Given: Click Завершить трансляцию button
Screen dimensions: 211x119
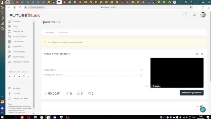Looking at the screenshot, I should (x=192, y=93).
